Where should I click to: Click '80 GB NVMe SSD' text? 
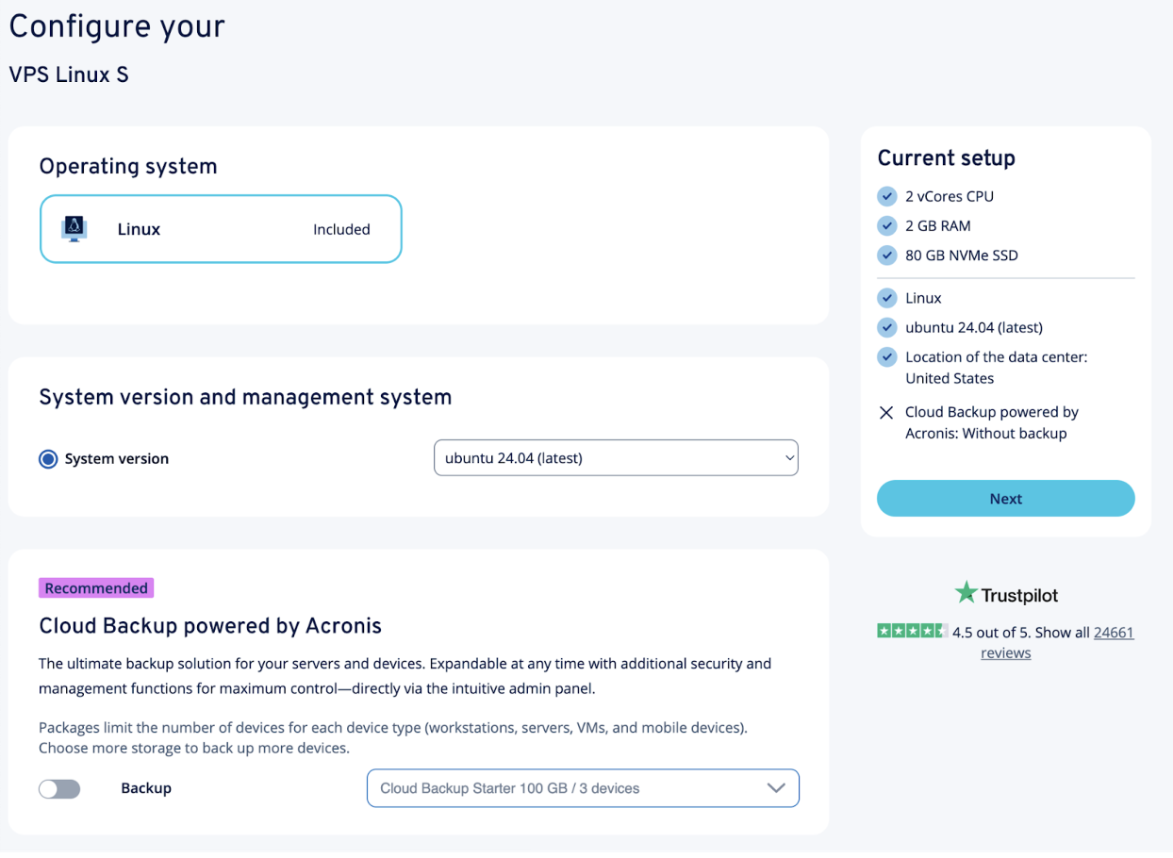[962, 255]
